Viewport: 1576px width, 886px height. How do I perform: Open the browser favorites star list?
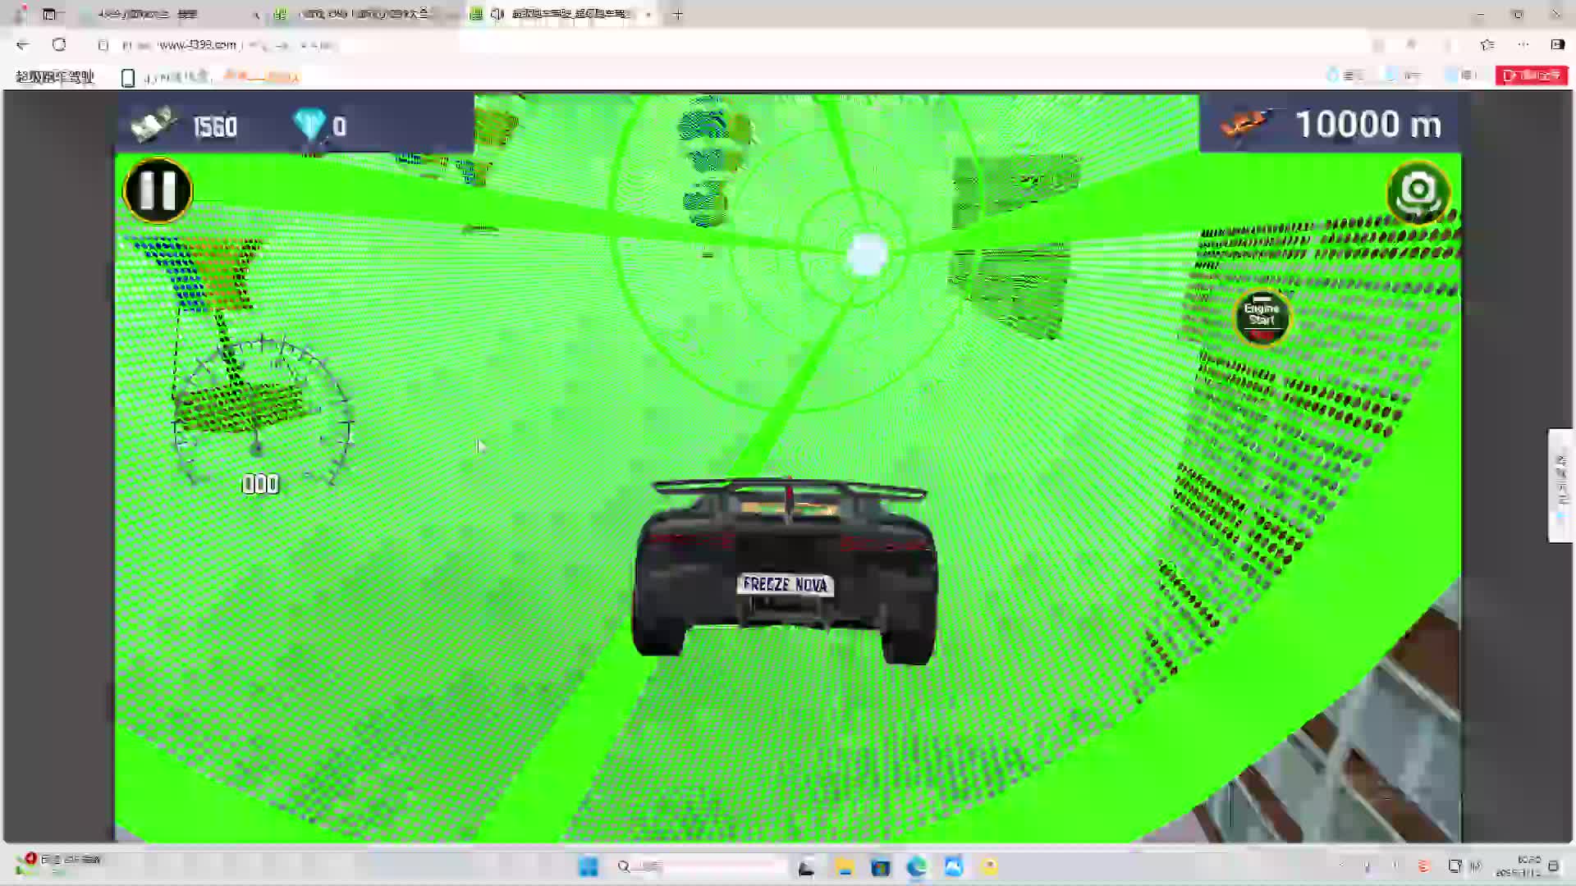pyautogui.click(x=1487, y=45)
